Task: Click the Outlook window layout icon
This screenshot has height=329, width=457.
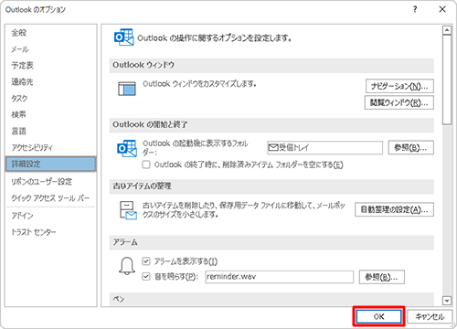Action: click(127, 89)
